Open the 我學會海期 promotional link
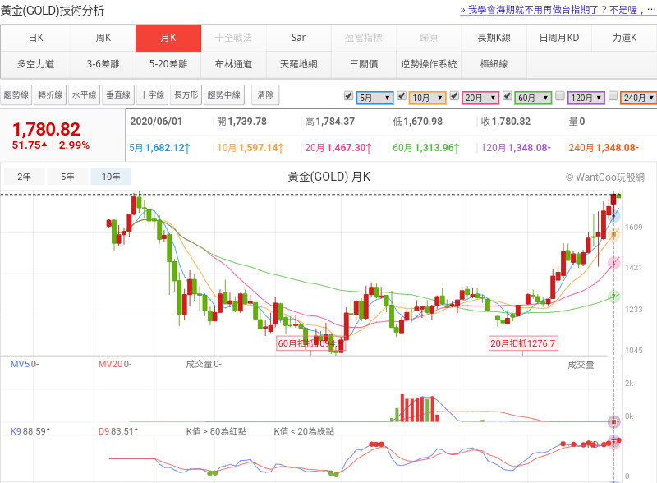This screenshot has width=657, height=483. (558, 10)
